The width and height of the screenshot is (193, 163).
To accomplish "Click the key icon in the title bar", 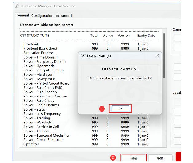I will 17,6.
